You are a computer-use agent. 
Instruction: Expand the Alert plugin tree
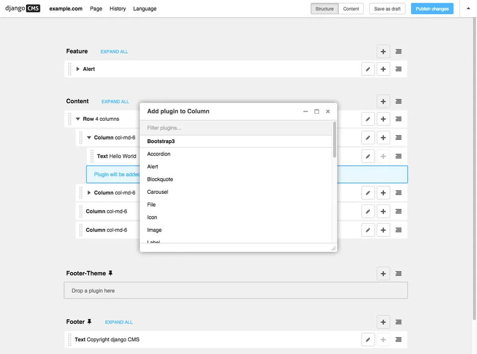[x=78, y=69]
